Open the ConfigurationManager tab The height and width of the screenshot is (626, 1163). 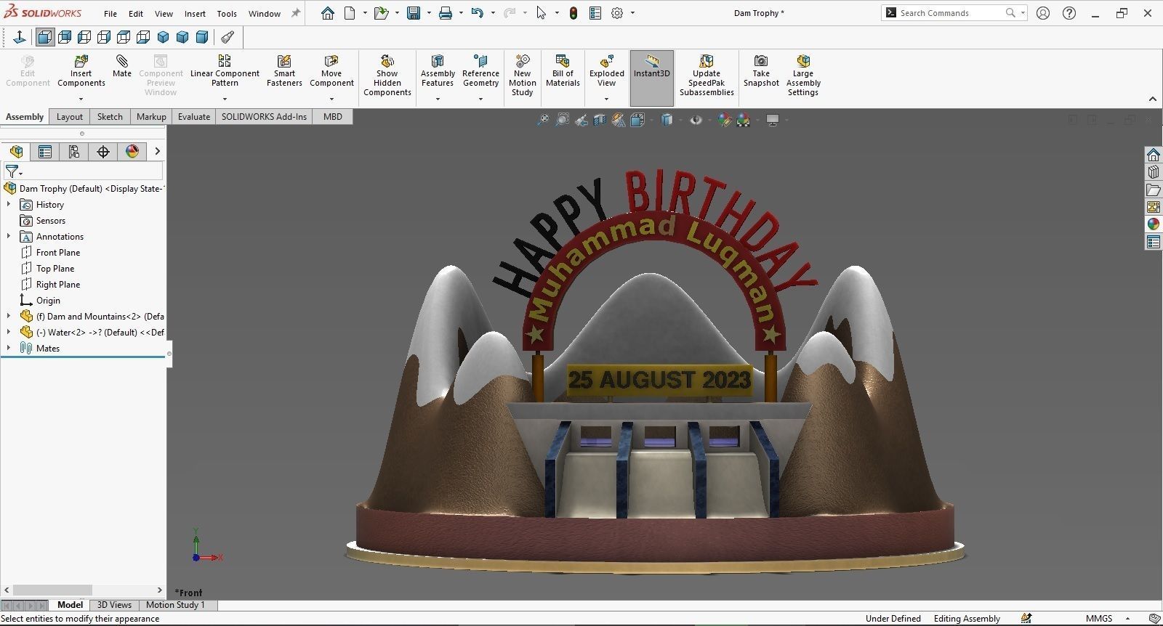74,151
